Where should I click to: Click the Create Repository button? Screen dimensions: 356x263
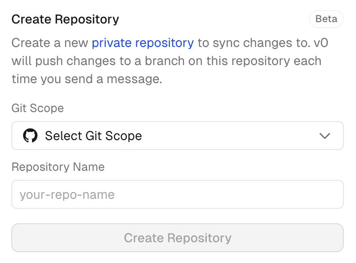(x=177, y=238)
